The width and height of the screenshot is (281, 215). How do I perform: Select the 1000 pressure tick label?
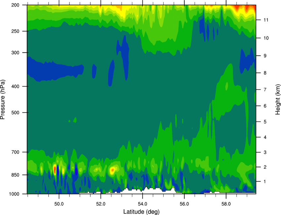[14, 194]
